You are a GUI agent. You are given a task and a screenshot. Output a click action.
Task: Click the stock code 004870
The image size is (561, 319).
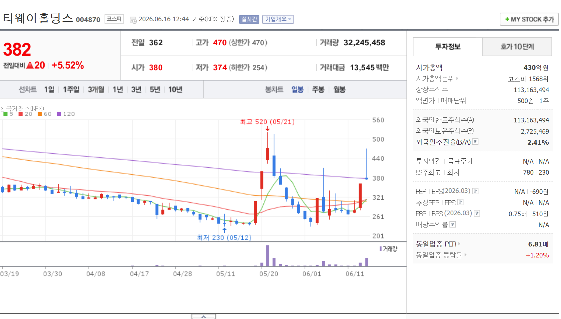(88, 20)
